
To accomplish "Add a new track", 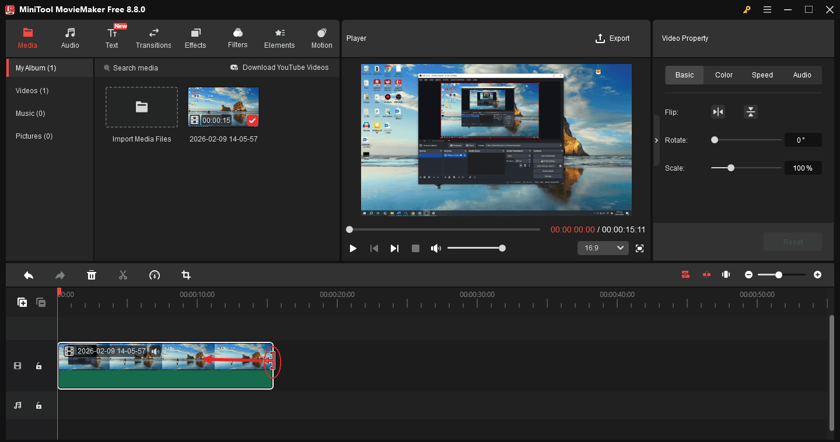I will tap(22, 302).
